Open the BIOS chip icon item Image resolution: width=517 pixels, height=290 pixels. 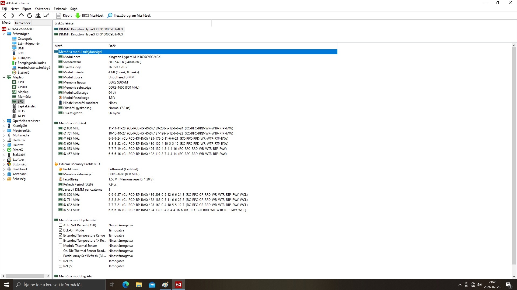tap(14, 111)
